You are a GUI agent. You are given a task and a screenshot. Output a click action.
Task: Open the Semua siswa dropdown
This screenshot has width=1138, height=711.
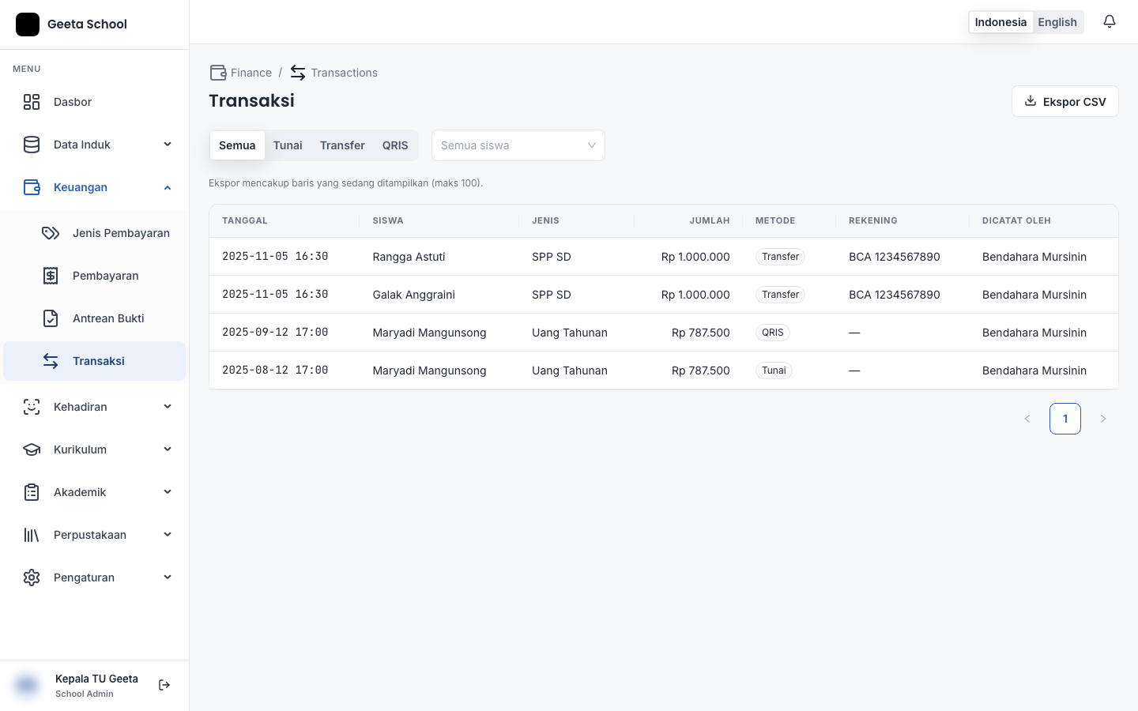518,145
